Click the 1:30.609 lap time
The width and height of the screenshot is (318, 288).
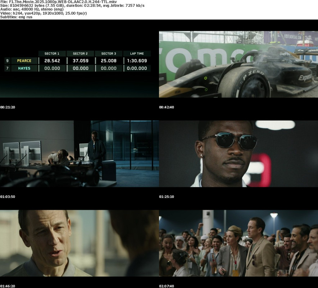click(x=137, y=61)
